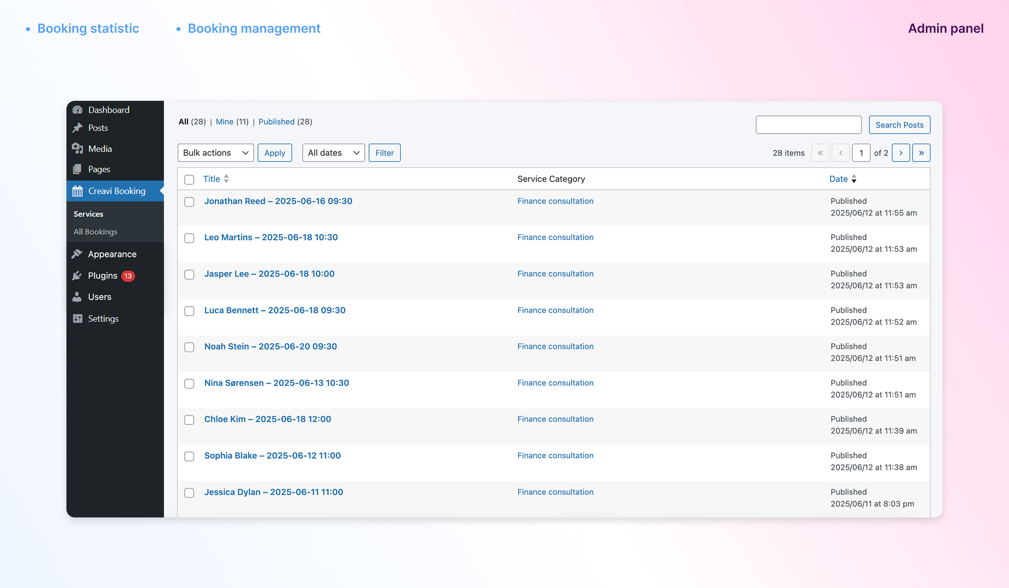
Task: Open Sophia Blake – 2025-06-12 11:00 booking
Action: [x=272, y=455]
